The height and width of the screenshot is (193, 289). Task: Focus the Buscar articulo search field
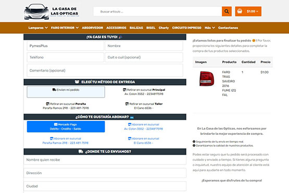coord(158,11)
